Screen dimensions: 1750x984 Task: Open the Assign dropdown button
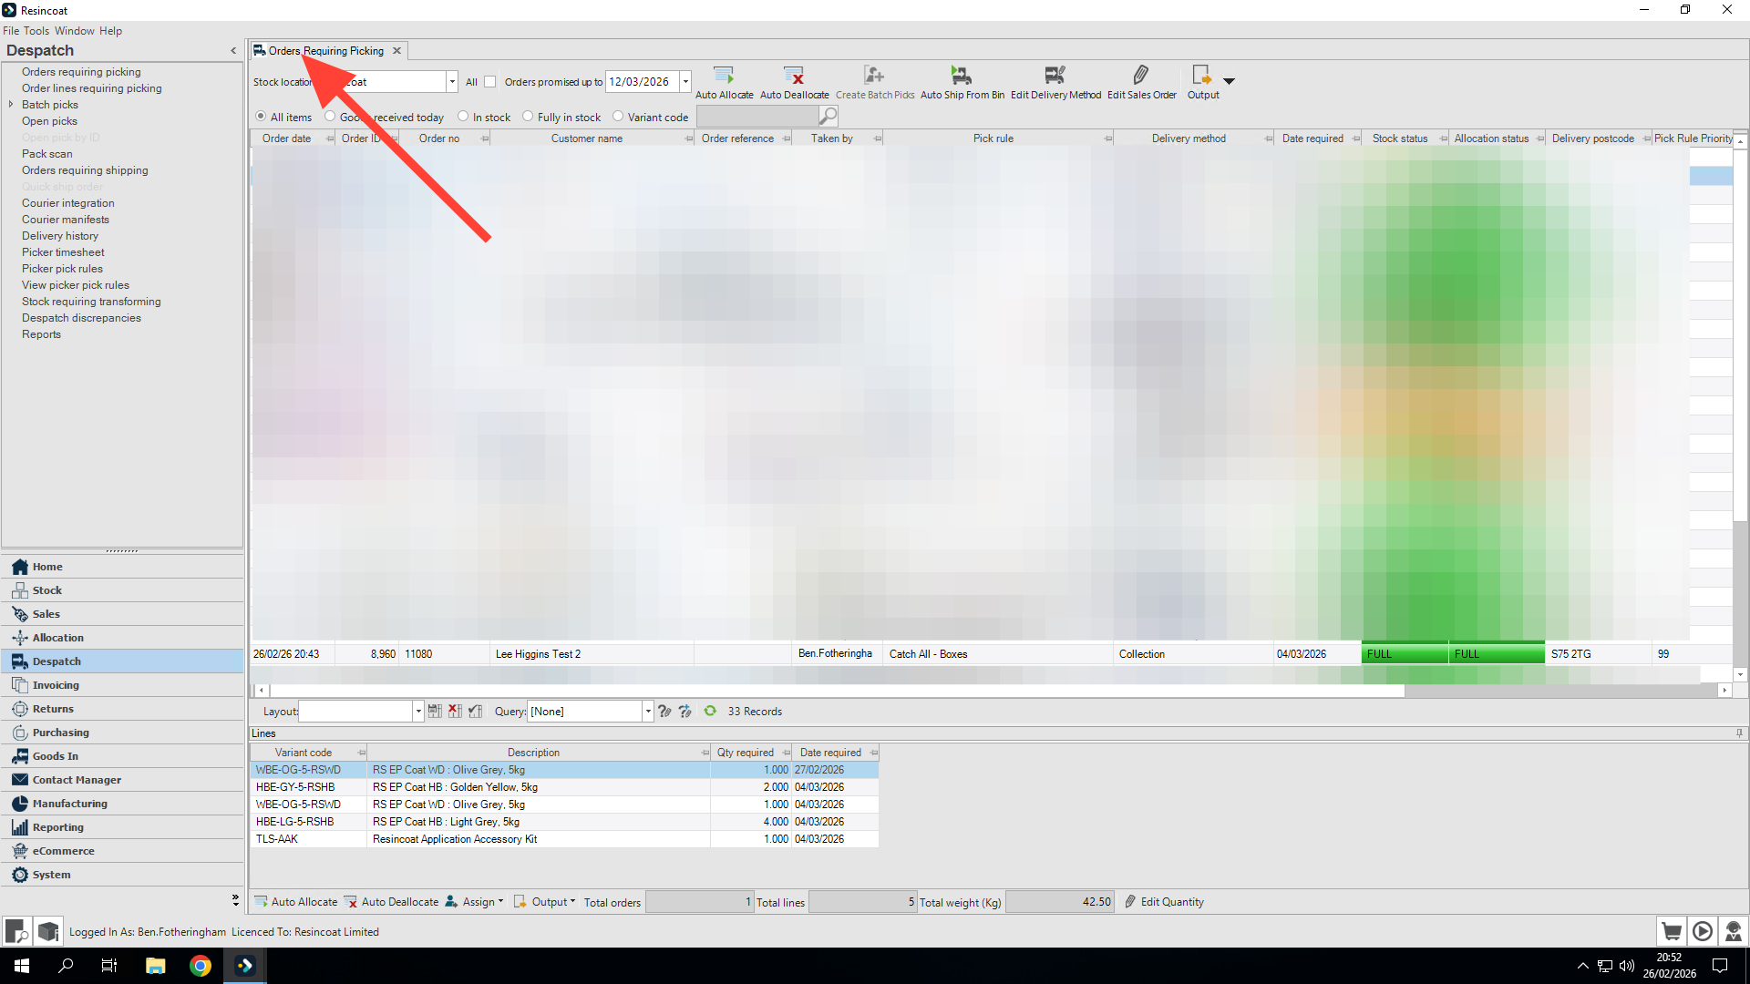[474, 902]
